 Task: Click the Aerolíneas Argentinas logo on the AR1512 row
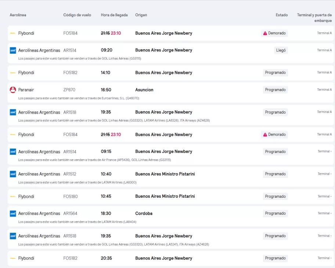pos(13,174)
